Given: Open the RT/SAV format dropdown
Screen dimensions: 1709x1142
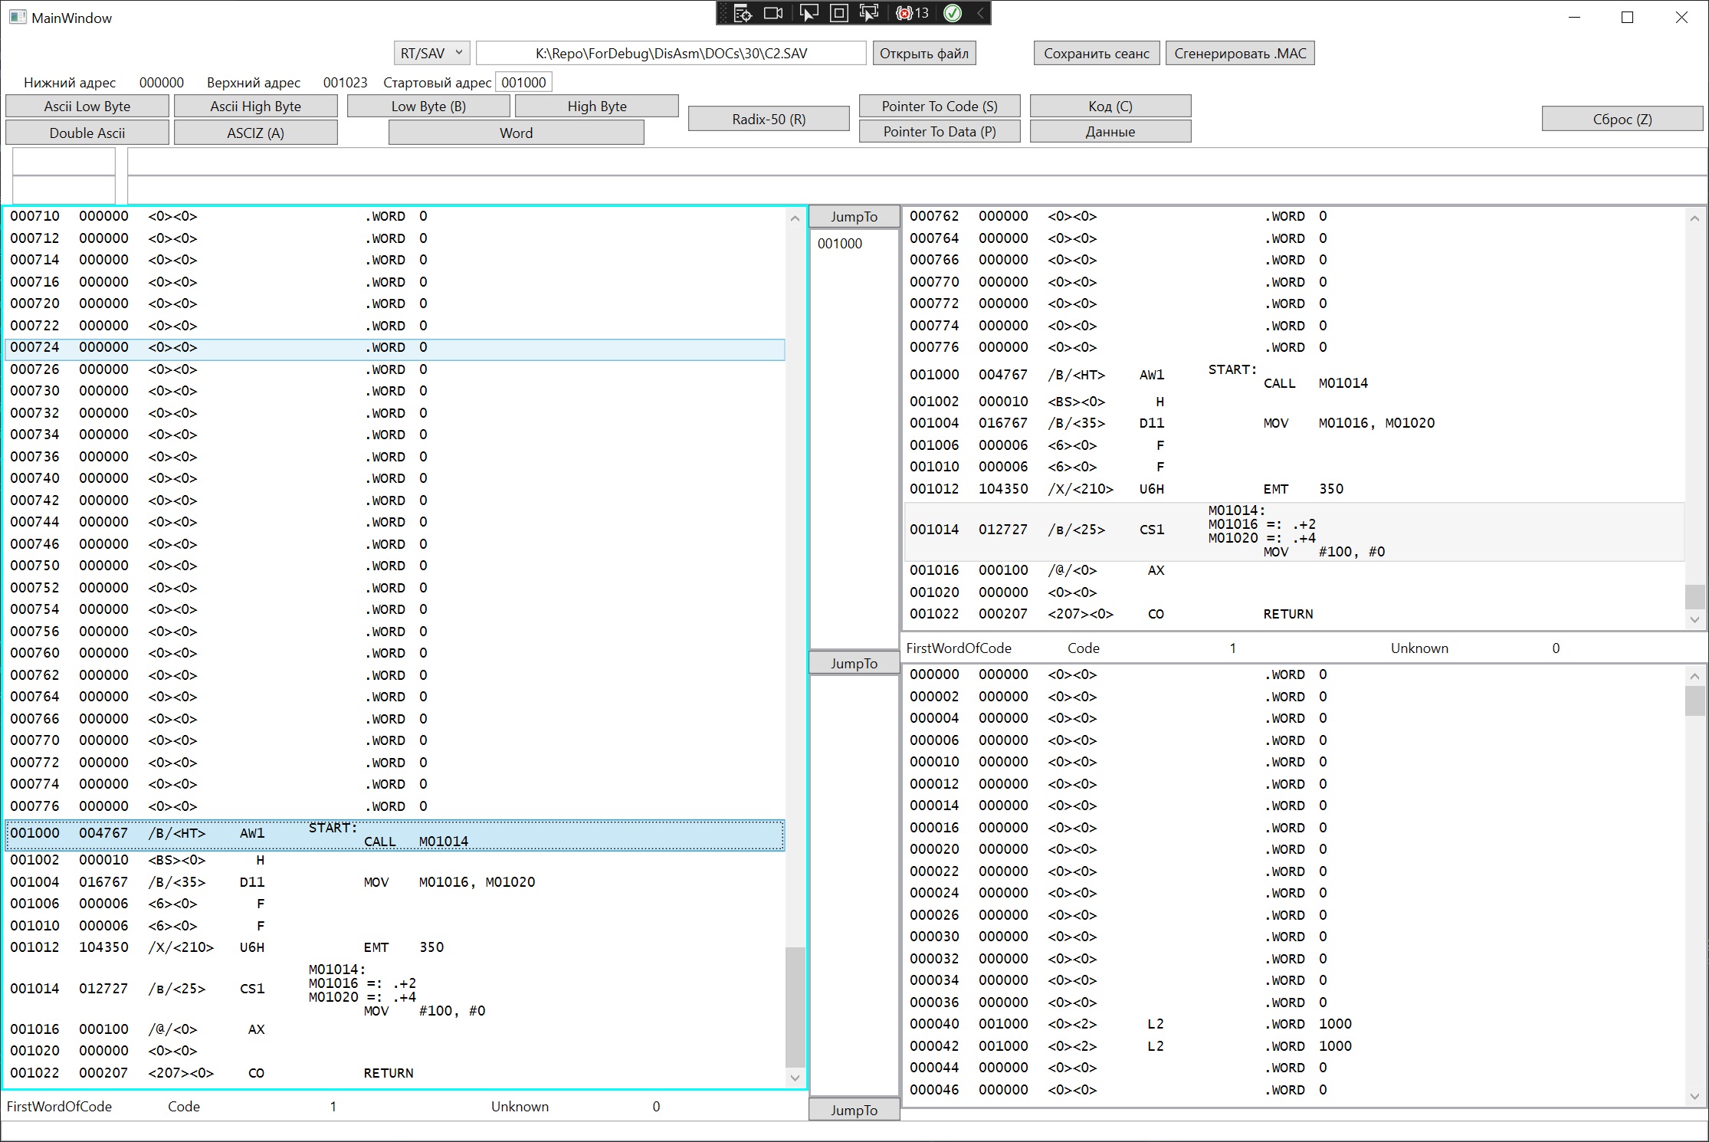Looking at the screenshot, I should 431,53.
